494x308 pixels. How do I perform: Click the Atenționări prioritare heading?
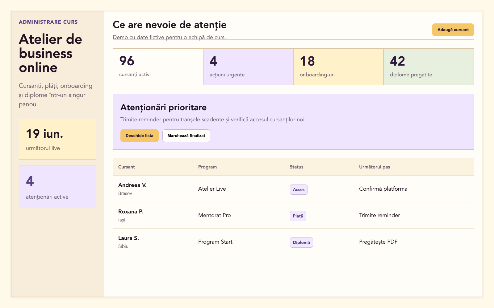(x=163, y=107)
